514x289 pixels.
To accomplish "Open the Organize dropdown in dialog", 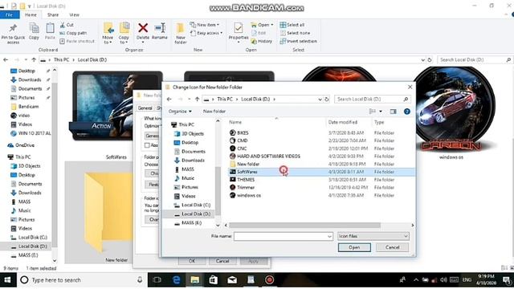I will [x=180, y=112].
